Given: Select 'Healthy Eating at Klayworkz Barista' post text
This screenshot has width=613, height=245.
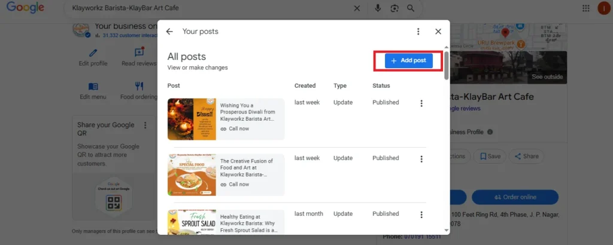Looking at the screenshot, I should (249, 223).
